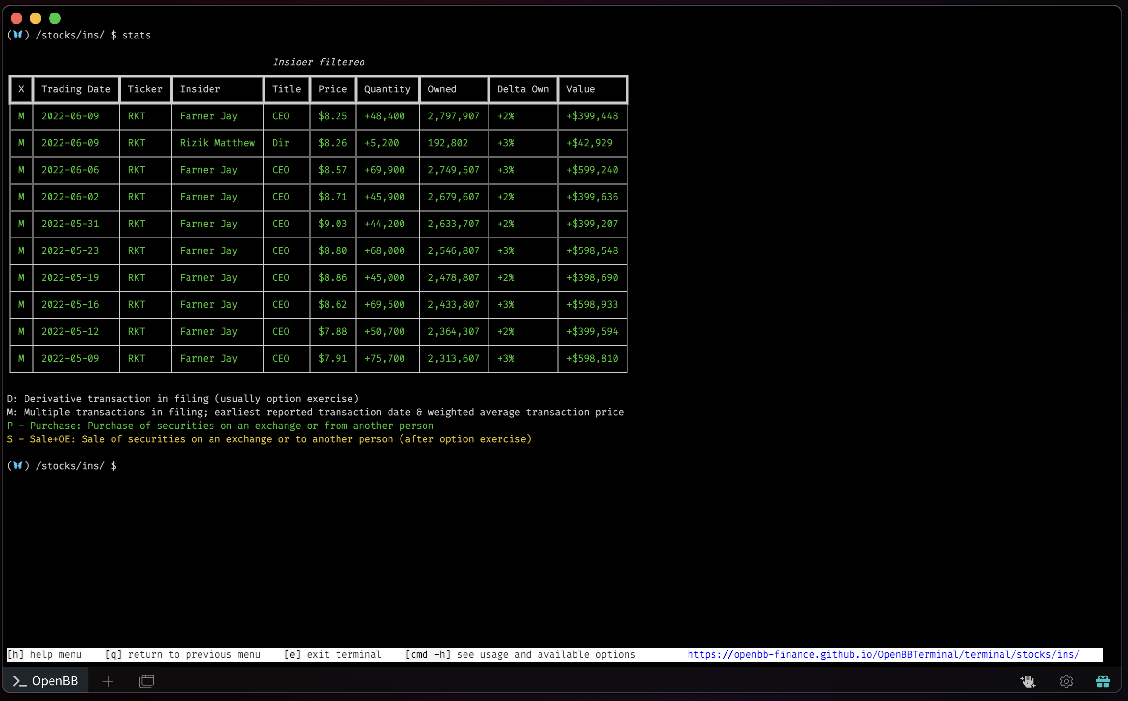Select owned figure 2,797,907
This screenshot has height=701, width=1128.
click(453, 116)
